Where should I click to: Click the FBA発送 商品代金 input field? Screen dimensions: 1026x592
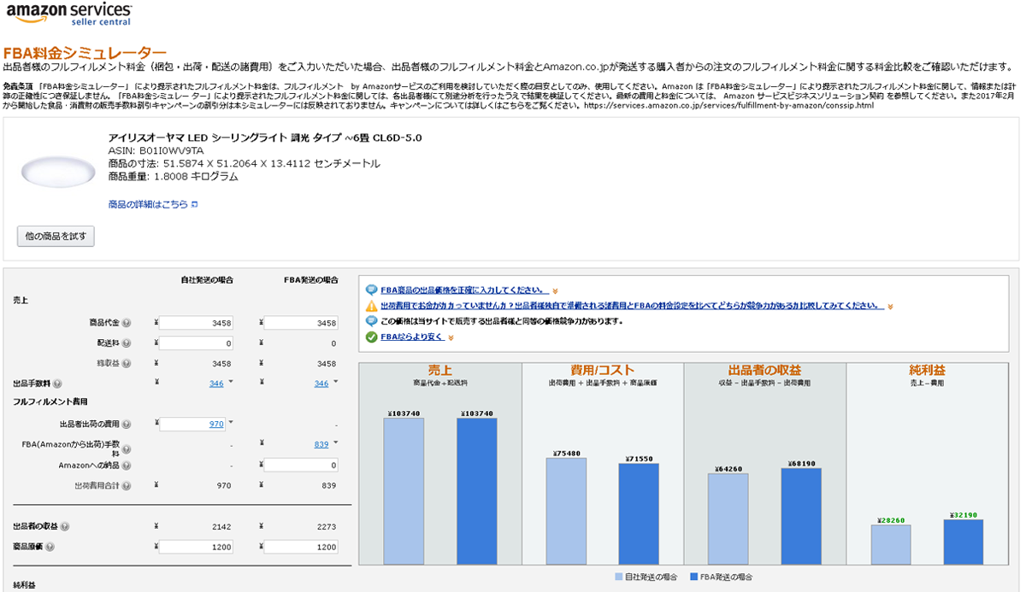point(301,323)
